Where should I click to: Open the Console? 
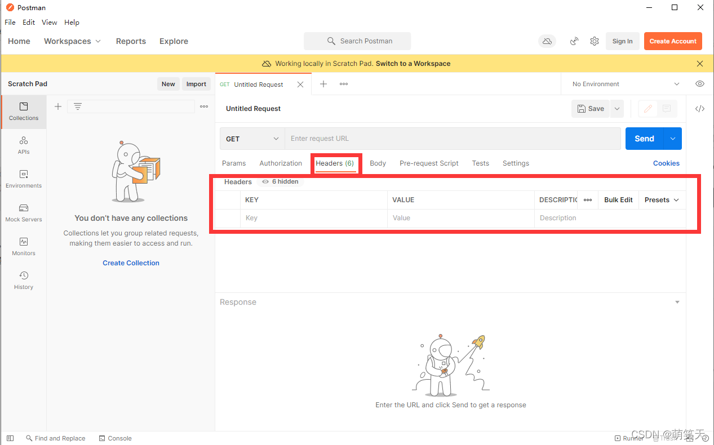click(x=116, y=438)
